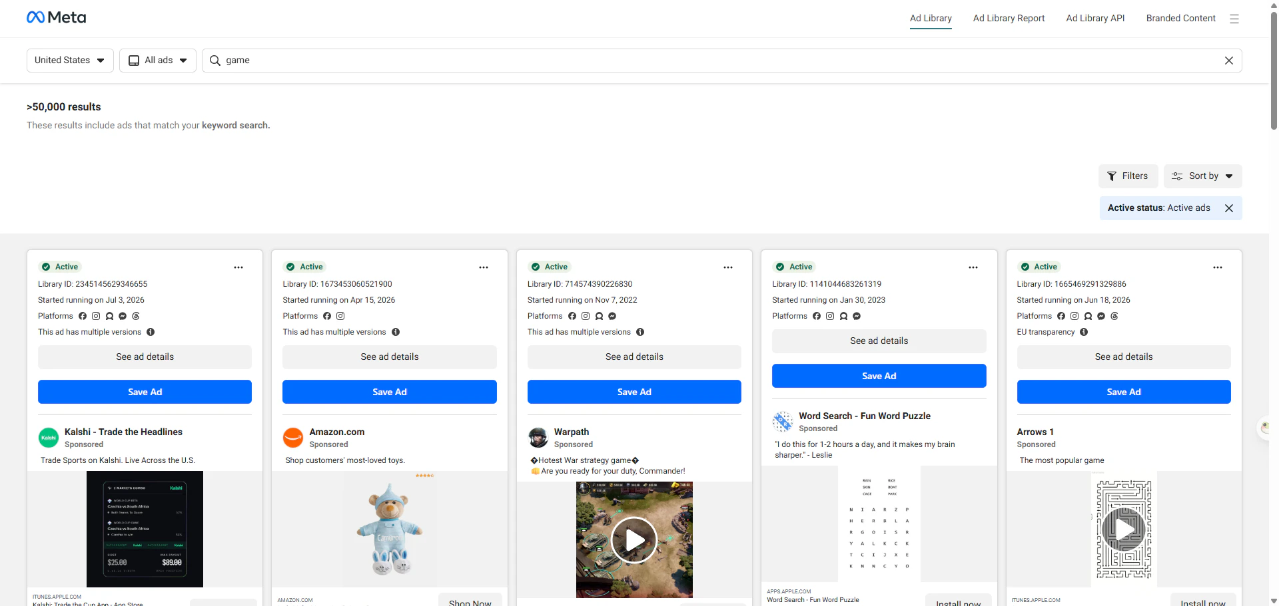Image resolution: width=1279 pixels, height=606 pixels.
Task: Show info about Kalshi ad multiple versions
Action: tap(151, 332)
